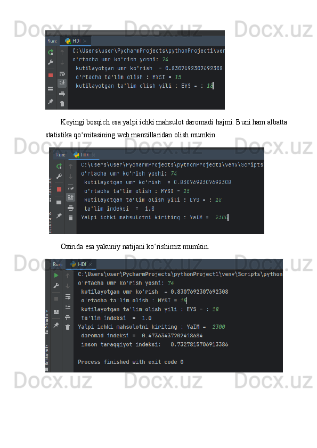Click the green Run play icon in the third console
The height and width of the screenshot is (448, 317).
56,276
